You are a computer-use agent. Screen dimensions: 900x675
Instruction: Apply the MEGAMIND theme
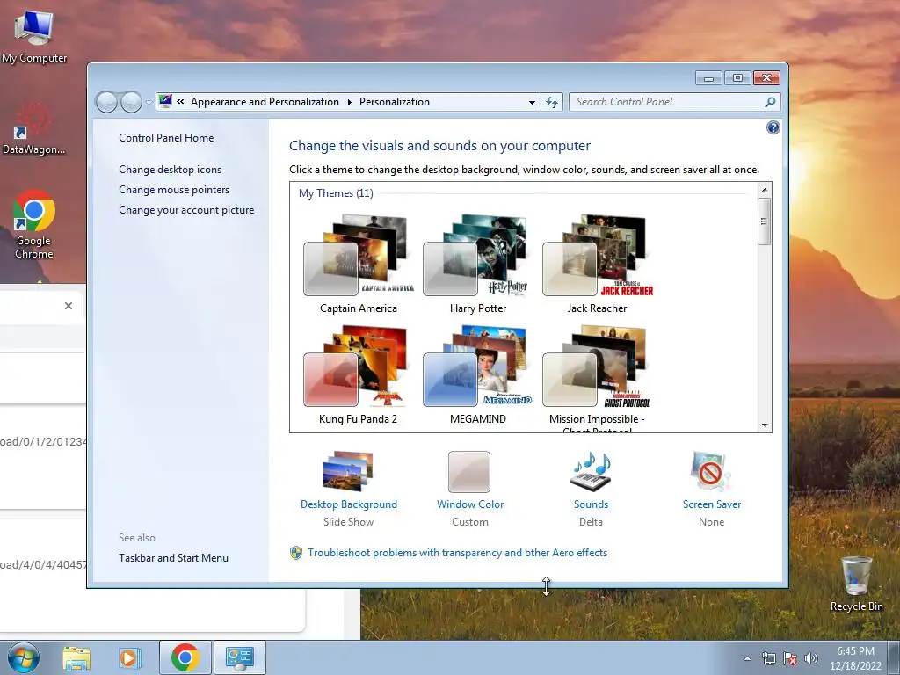click(x=477, y=374)
